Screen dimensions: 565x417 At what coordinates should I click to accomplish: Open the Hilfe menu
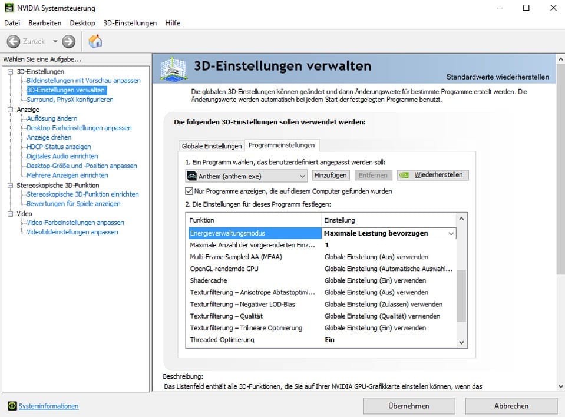point(173,23)
